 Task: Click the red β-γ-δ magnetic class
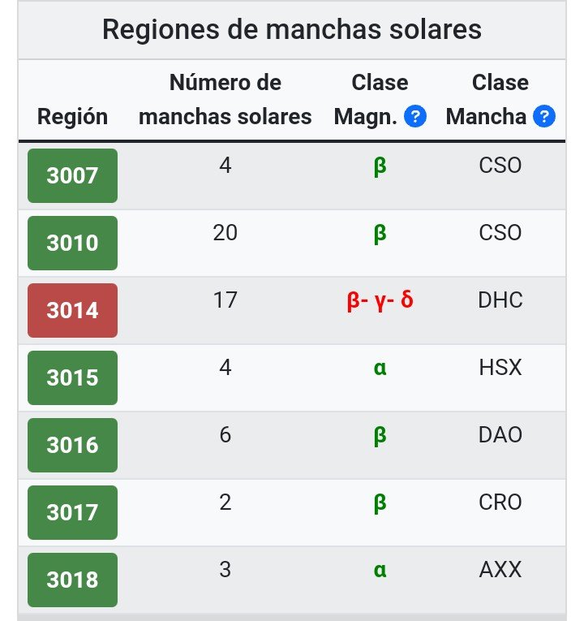(x=380, y=300)
